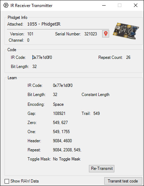Click the Repeat Count value 26
The height and width of the screenshot is (186, 144).
[x=128, y=57]
